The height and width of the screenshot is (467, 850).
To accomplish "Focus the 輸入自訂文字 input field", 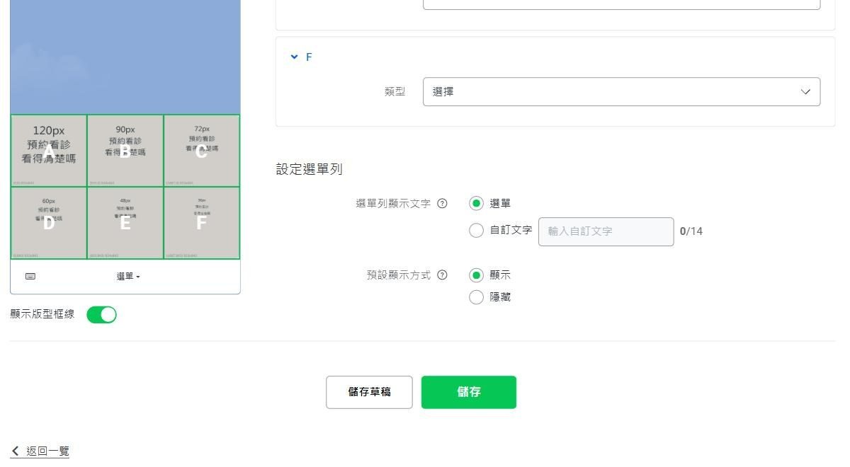I will pos(606,231).
